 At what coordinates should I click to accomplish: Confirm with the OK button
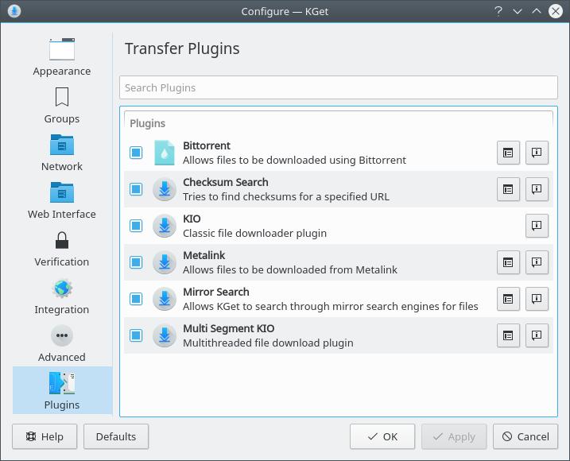pyautogui.click(x=382, y=436)
